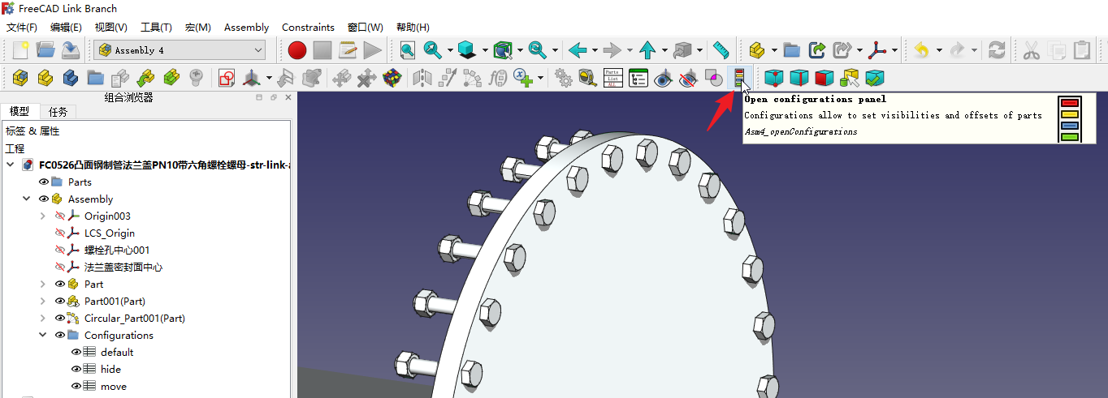Open dropdown arrow beside undo icon
The height and width of the screenshot is (398, 1108).
938,50
